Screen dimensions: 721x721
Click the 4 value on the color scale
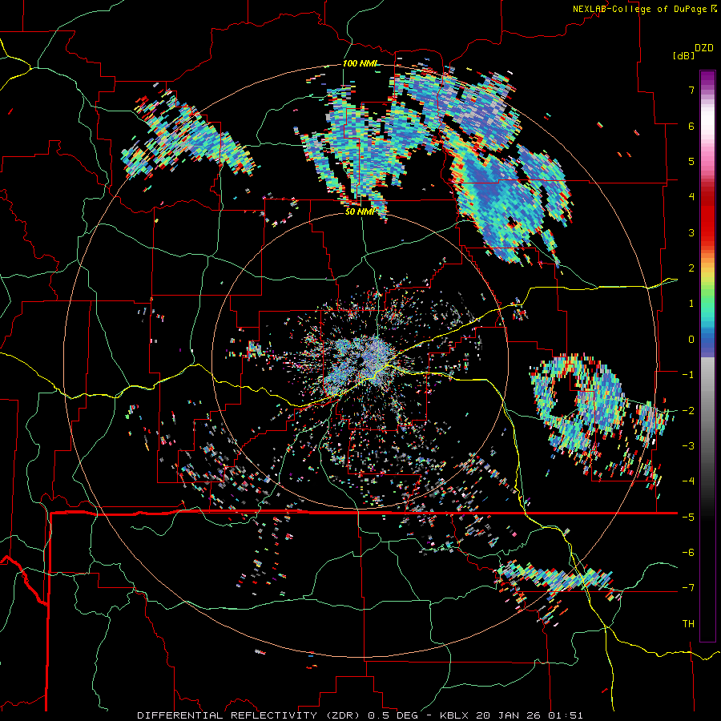691,197
